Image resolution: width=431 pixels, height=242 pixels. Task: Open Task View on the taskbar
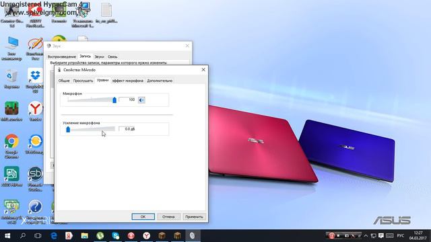38,236
